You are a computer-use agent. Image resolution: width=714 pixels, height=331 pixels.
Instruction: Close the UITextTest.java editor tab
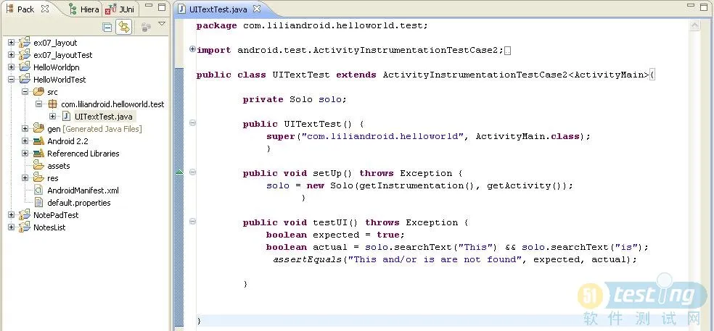coord(257,9)
